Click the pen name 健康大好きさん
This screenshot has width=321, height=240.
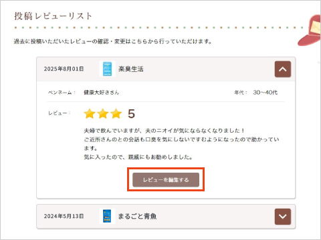102,93
